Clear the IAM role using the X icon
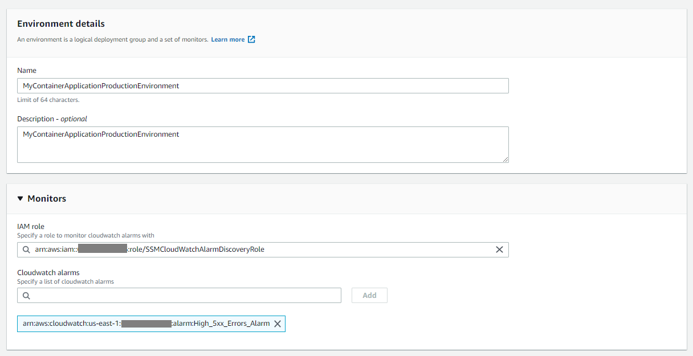Screen dimensions: 693x356 coord(499,249)
